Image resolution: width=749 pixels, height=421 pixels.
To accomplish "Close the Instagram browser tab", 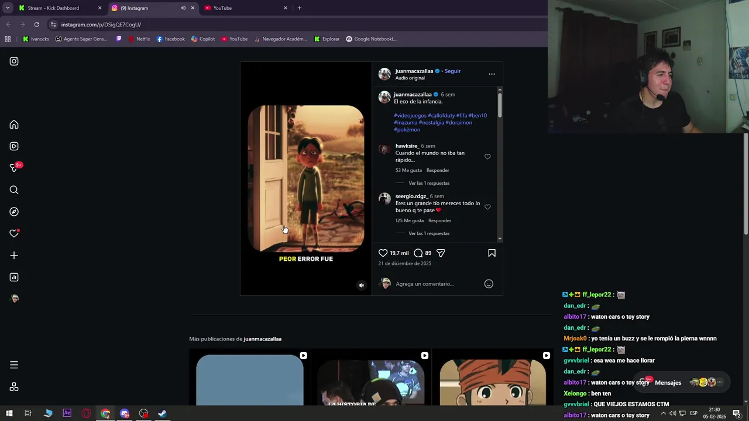I will click(193, 8).
